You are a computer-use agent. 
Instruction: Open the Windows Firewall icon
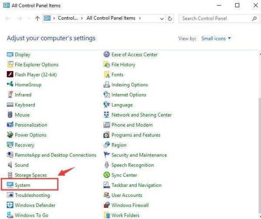[107, 205]
